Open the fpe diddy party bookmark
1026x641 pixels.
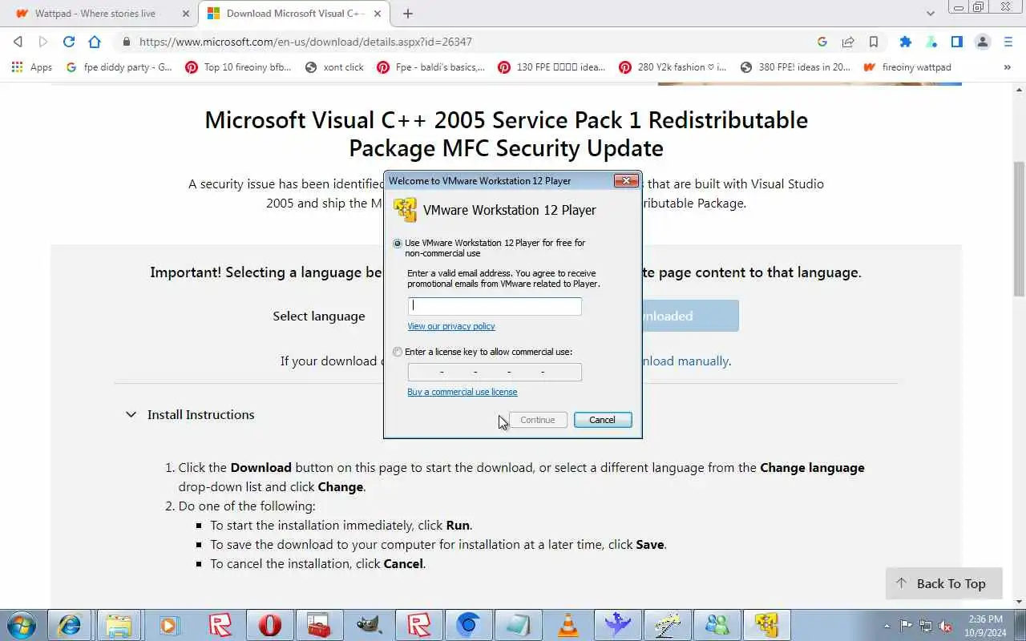119,67
